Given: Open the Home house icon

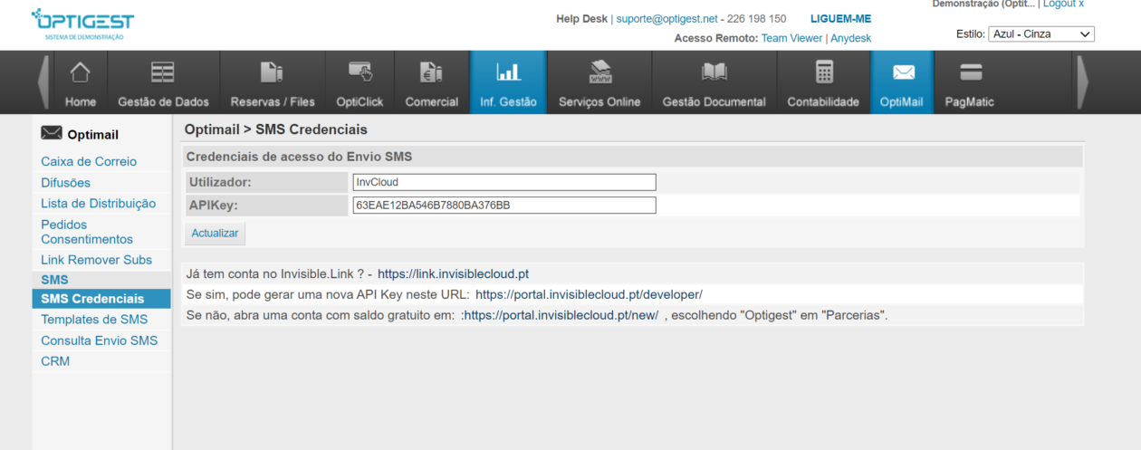Looking at the screenshot, I should [x=81, y=72].
